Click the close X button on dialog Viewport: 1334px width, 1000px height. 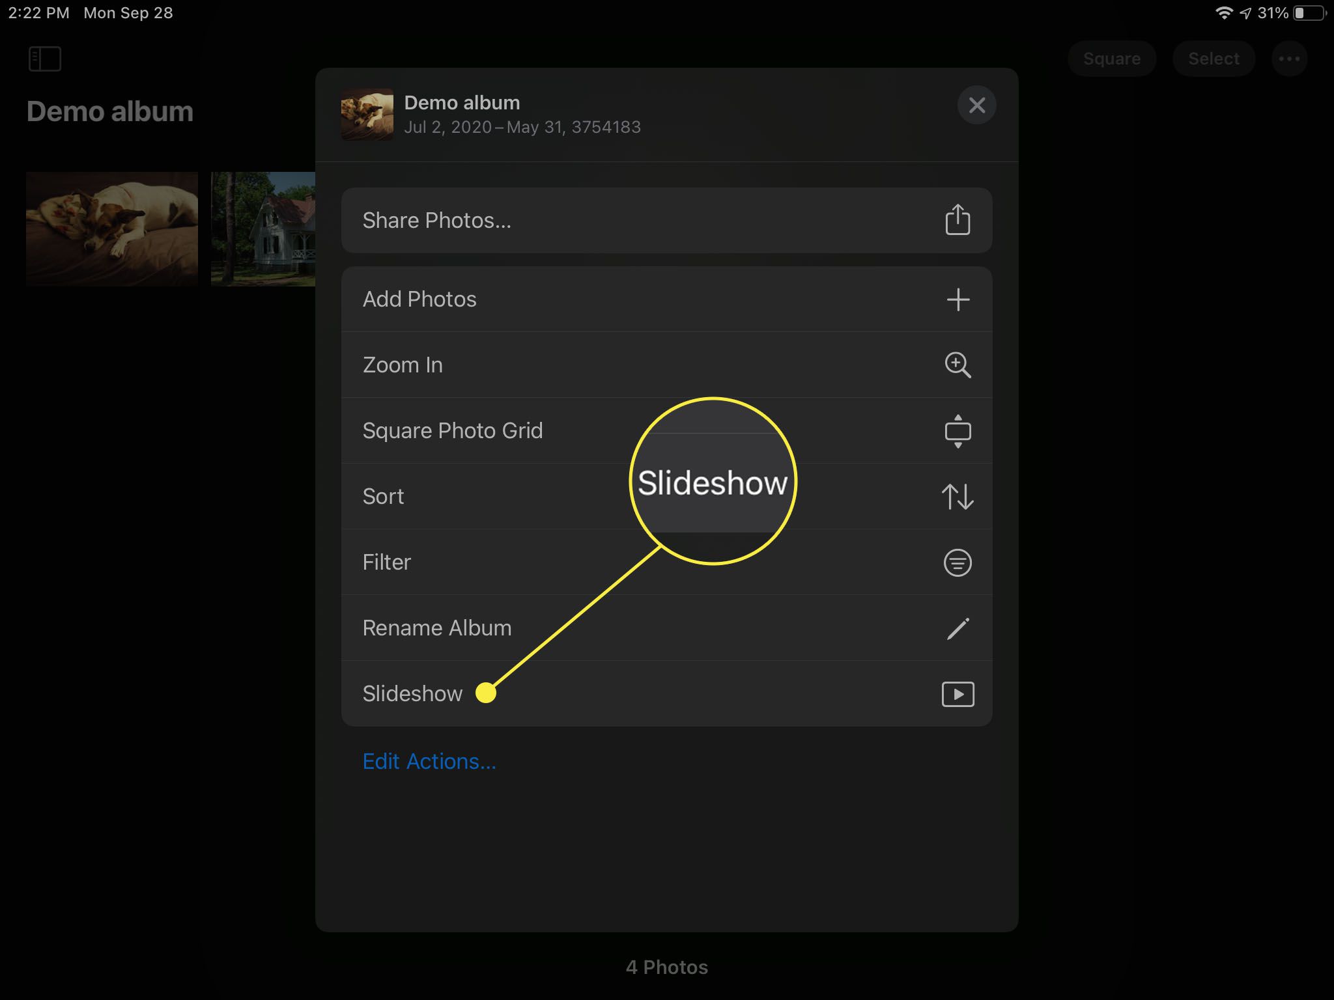coord(976,104)
